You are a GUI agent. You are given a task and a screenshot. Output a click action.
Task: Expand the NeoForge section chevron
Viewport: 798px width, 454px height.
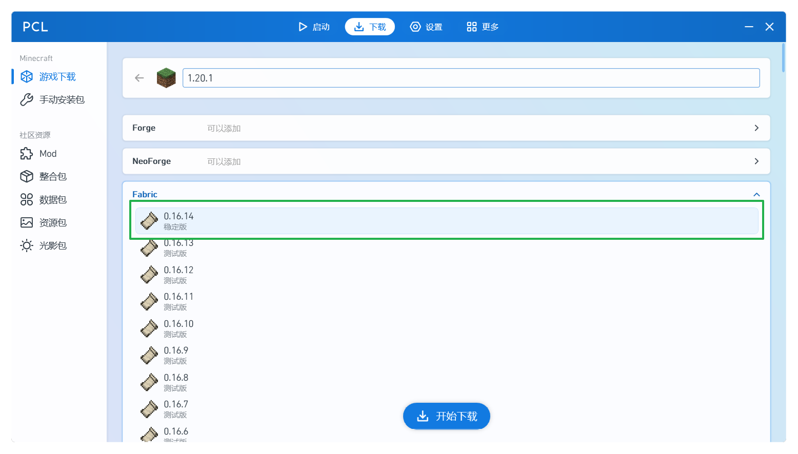pos(756,161)
